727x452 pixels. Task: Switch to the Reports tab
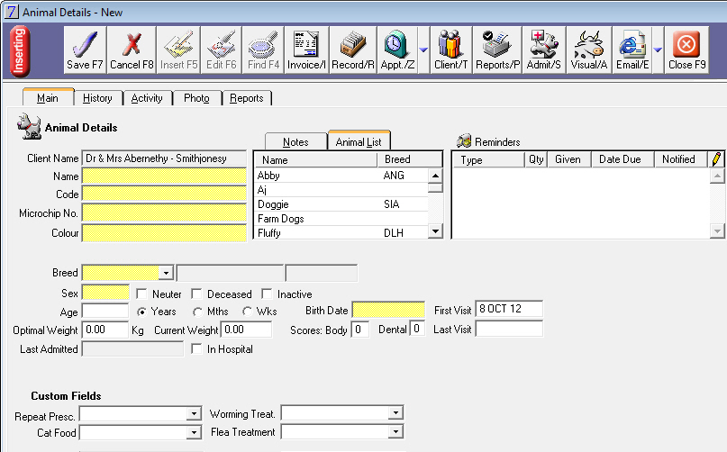247,98
